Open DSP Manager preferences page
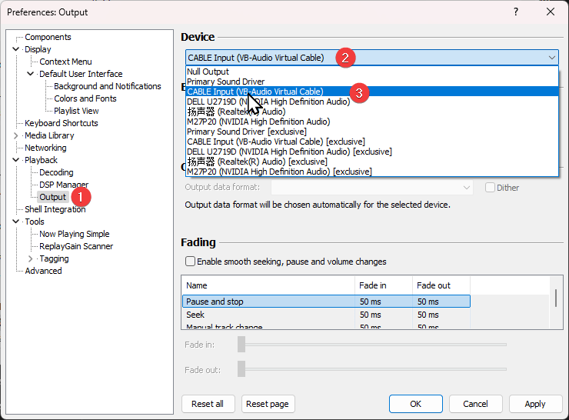This screenshot has height=420, width=569. tap(64, 185)
